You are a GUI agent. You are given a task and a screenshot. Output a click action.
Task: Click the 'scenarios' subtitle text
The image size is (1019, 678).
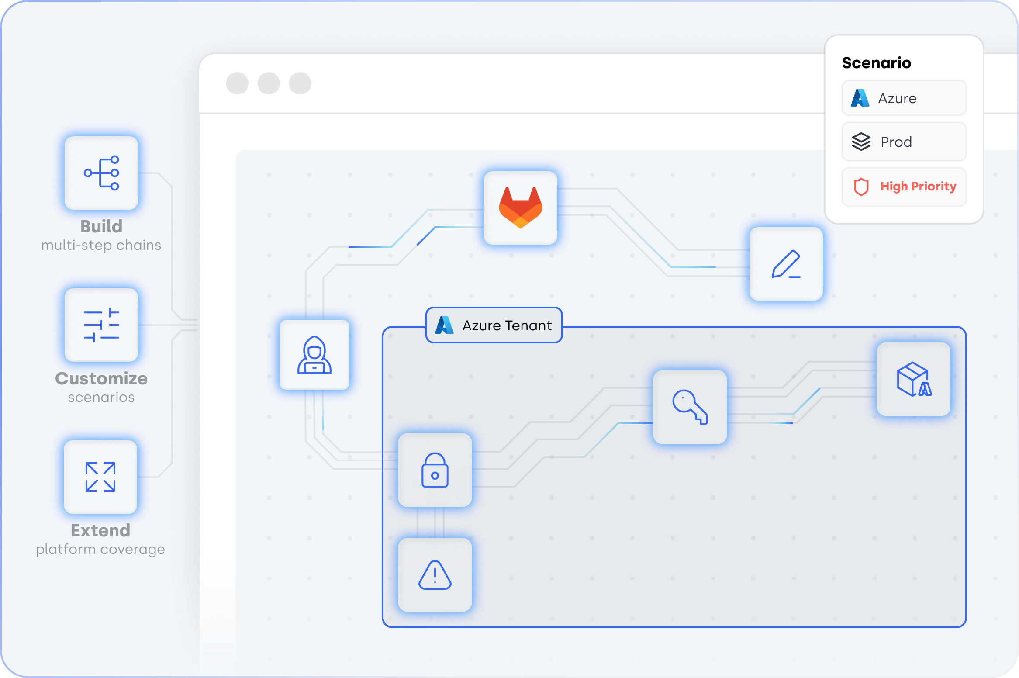[x=101, y=398]
